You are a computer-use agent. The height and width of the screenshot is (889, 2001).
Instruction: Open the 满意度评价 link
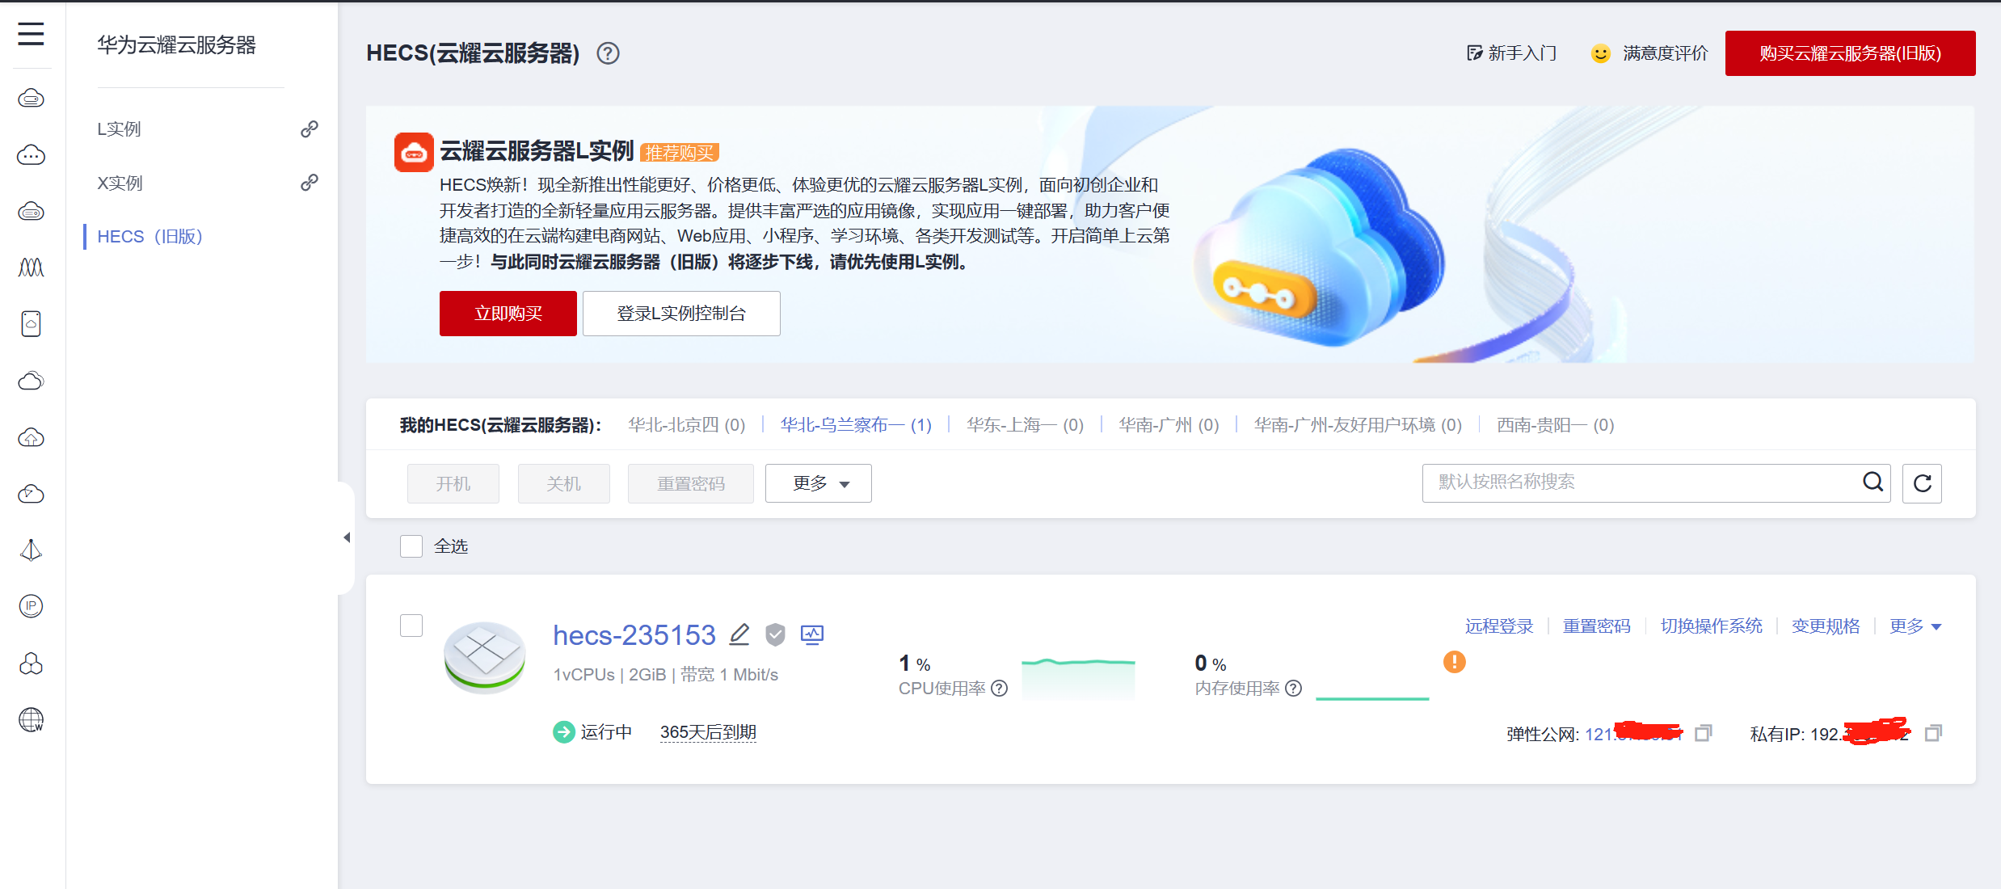1649,53
